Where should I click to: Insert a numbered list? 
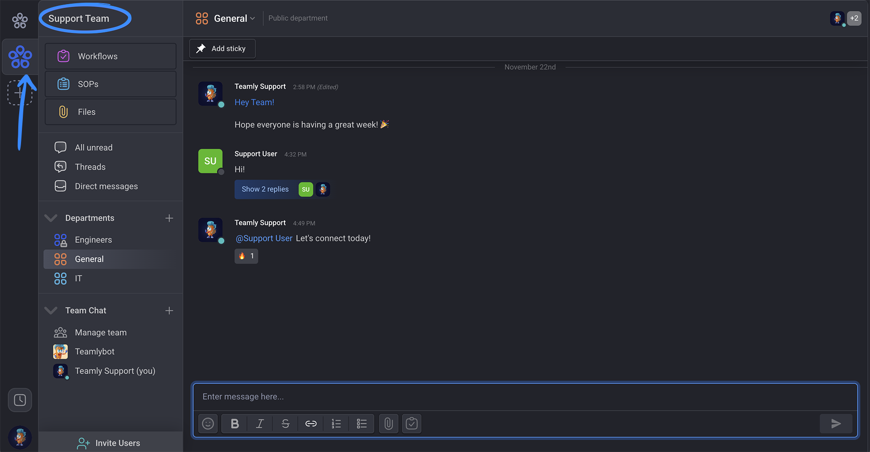coord(336,424)
